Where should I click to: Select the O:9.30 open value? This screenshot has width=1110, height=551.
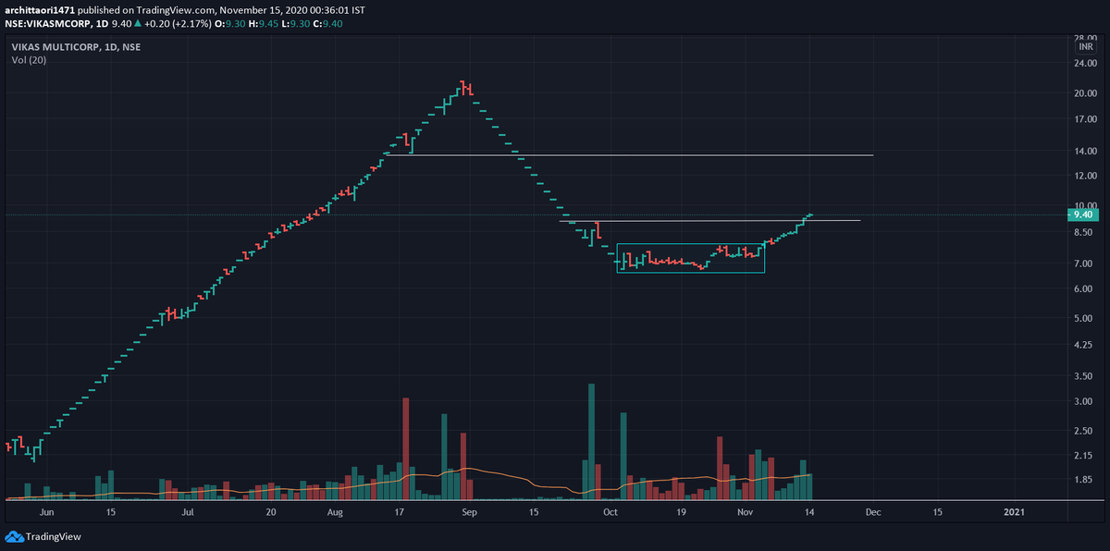228,23
